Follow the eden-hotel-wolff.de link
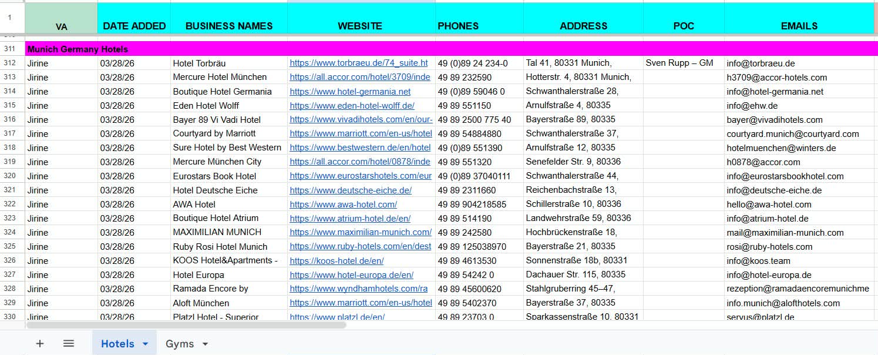 tap(352, 105)
